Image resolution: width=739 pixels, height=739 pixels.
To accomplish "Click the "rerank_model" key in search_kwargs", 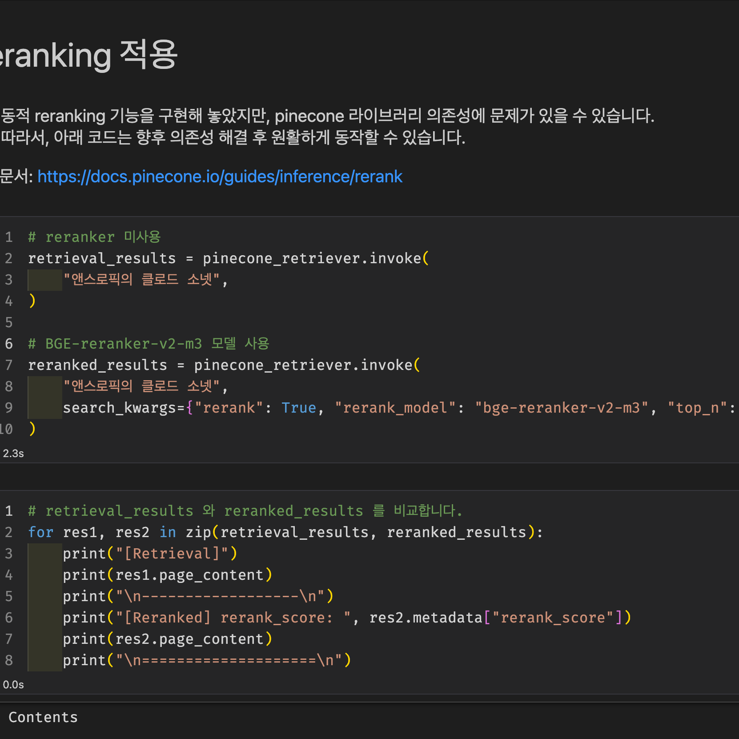I will tap(395, 408).
